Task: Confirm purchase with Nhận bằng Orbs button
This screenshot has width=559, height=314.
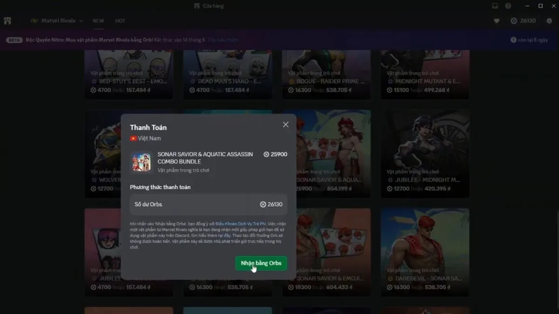Action: coord(261,263)
